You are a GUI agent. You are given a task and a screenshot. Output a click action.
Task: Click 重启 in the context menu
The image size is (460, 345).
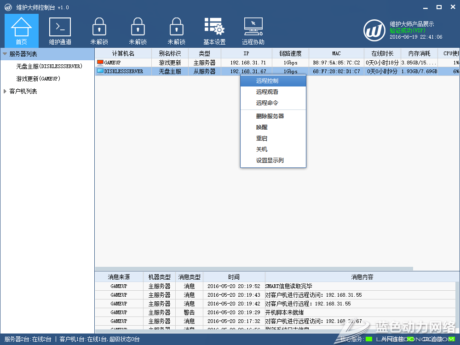(262, 138)
